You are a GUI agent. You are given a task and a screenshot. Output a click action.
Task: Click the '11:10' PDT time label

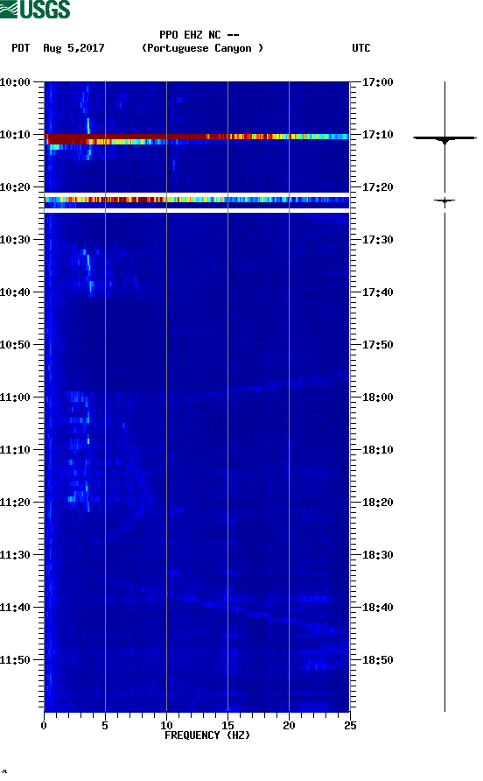16,450
